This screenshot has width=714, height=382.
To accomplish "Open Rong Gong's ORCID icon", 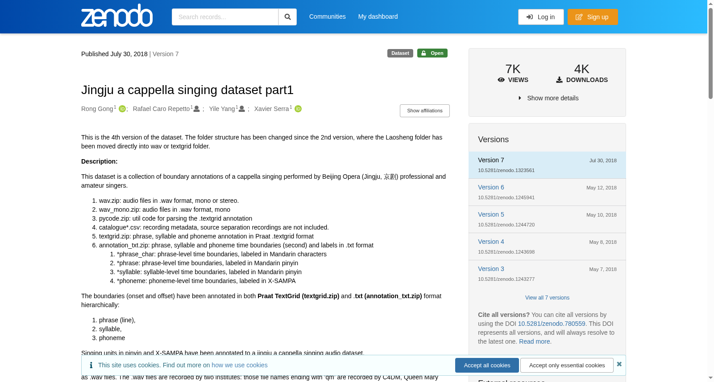I will point(122,109).
